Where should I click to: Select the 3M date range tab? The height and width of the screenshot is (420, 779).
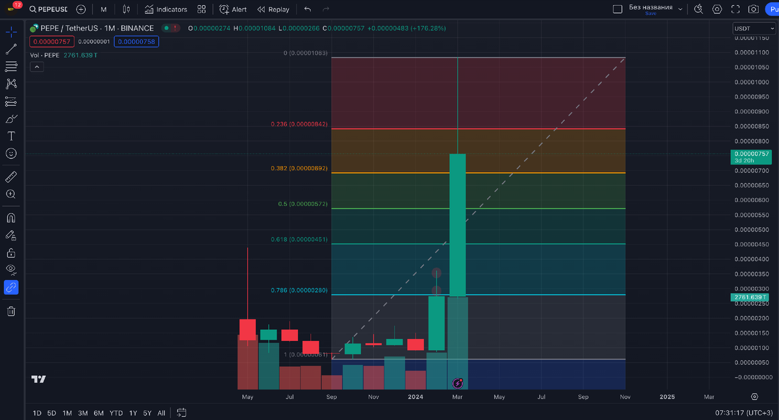(x=83, y=413)
